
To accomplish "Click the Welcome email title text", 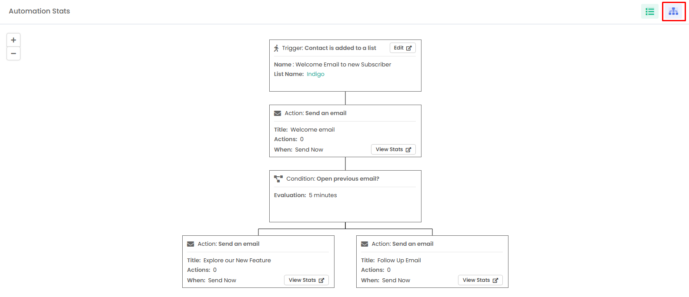I will point(312,130).
